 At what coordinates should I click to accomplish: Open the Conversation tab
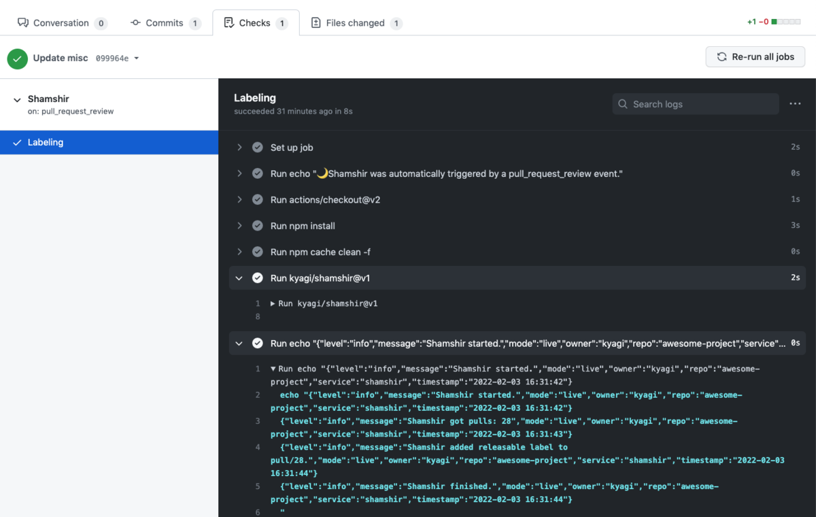pyautogui.click(x=62, y=22)
